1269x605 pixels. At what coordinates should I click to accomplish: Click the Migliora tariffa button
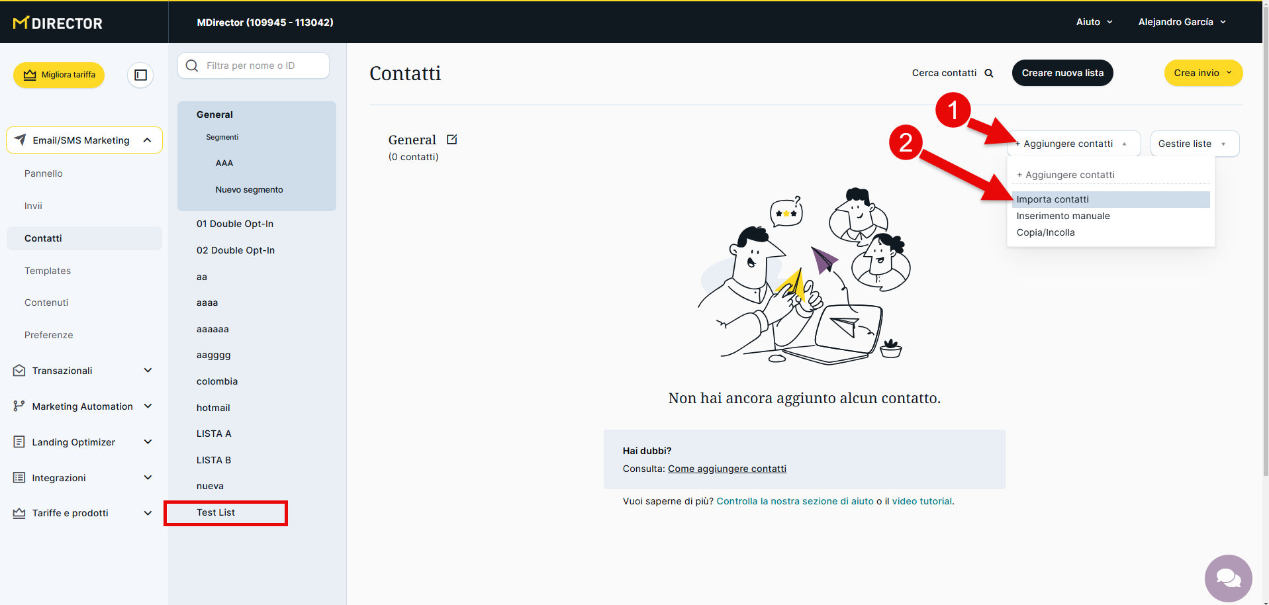(x=59, y=75)
